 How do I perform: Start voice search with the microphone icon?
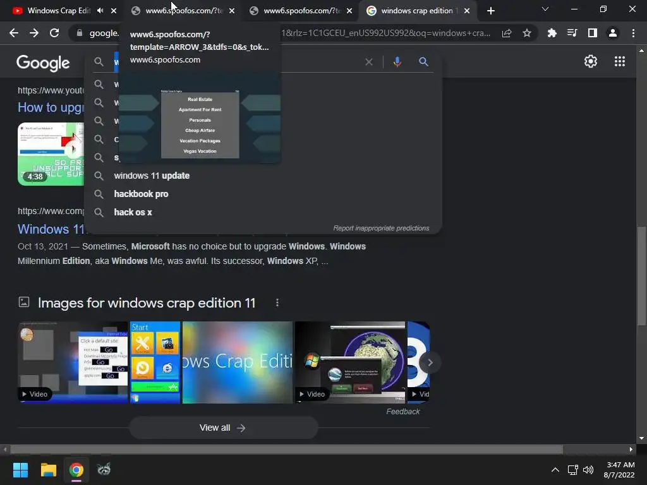[x=397, y=62]
